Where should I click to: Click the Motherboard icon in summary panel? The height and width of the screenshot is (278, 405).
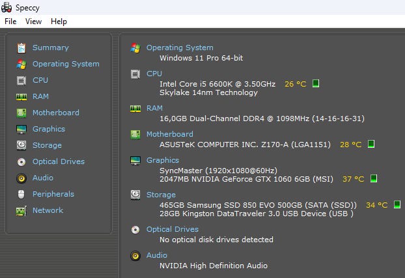pyautogui.click(x=135, y=135)
